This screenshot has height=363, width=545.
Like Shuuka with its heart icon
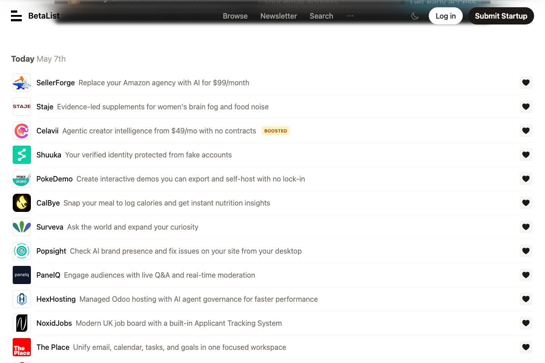526,155
